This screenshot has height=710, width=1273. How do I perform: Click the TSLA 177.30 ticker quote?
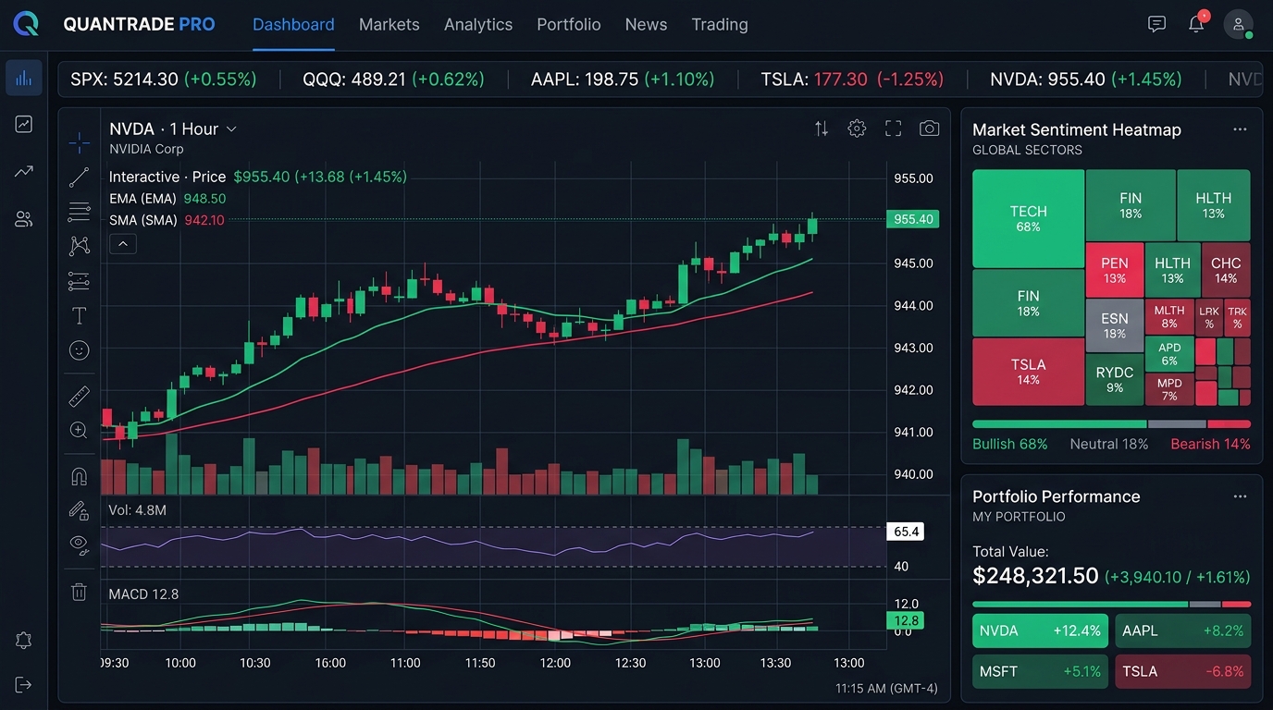pyautogui.click(x=852, y=80)
